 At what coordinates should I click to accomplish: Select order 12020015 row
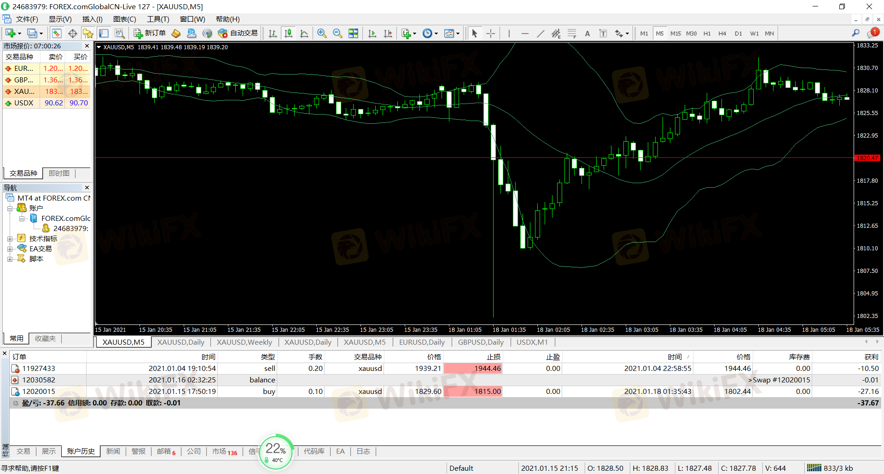(x=445, y=391)
